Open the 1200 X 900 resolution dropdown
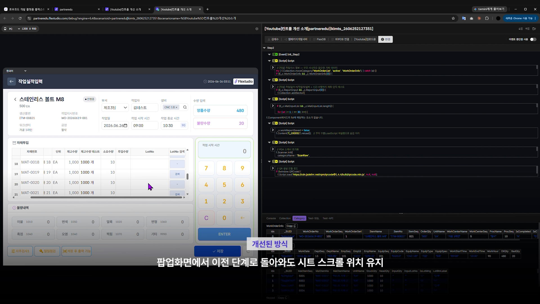This screenshot has width=540, height=304. 28,29
